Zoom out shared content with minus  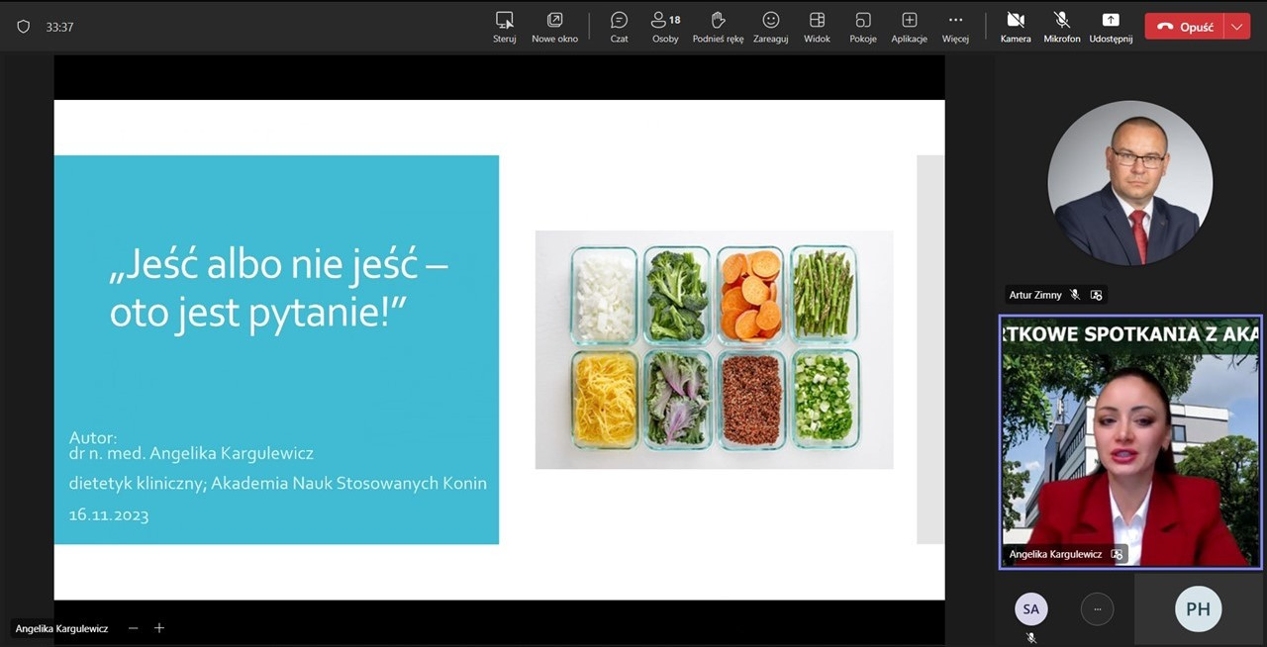point(134,628)
